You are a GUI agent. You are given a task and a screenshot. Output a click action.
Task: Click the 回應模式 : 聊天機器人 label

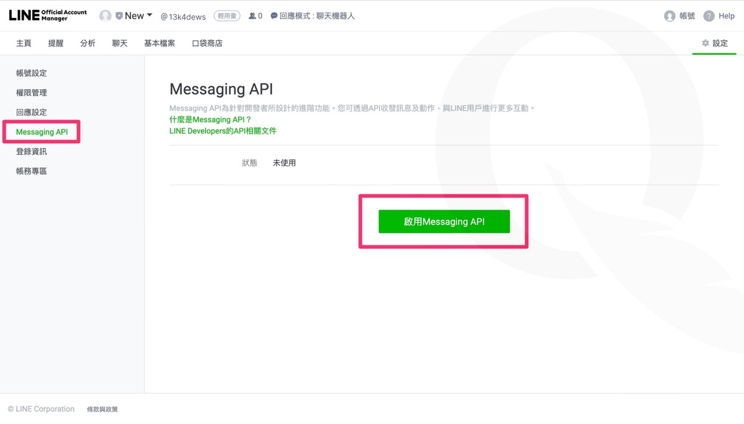(317, 16)
